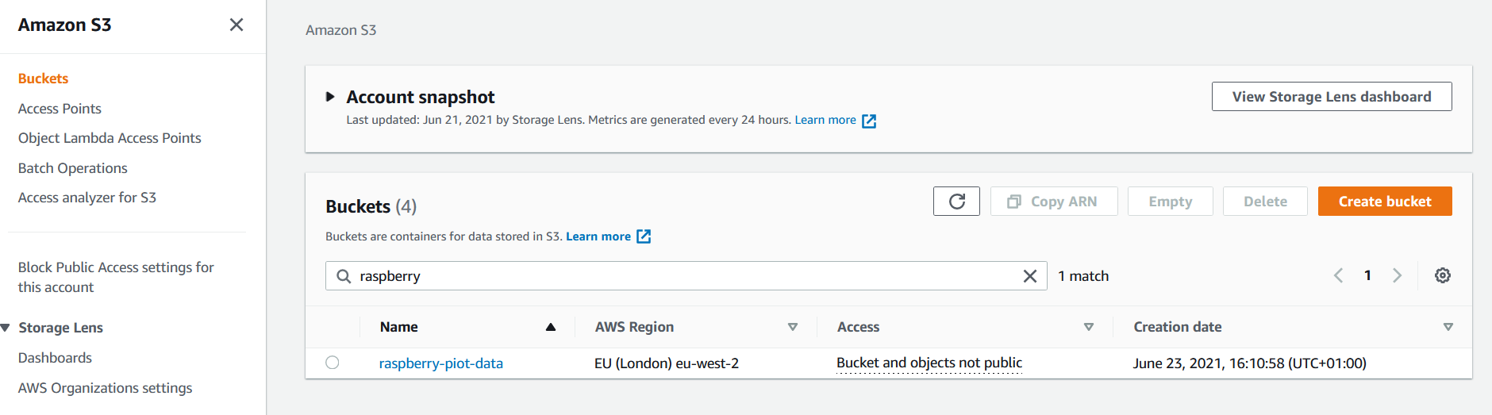Go to next page arrow
This screenshot has width=1492, height=415.
[x=1398, y=275]
